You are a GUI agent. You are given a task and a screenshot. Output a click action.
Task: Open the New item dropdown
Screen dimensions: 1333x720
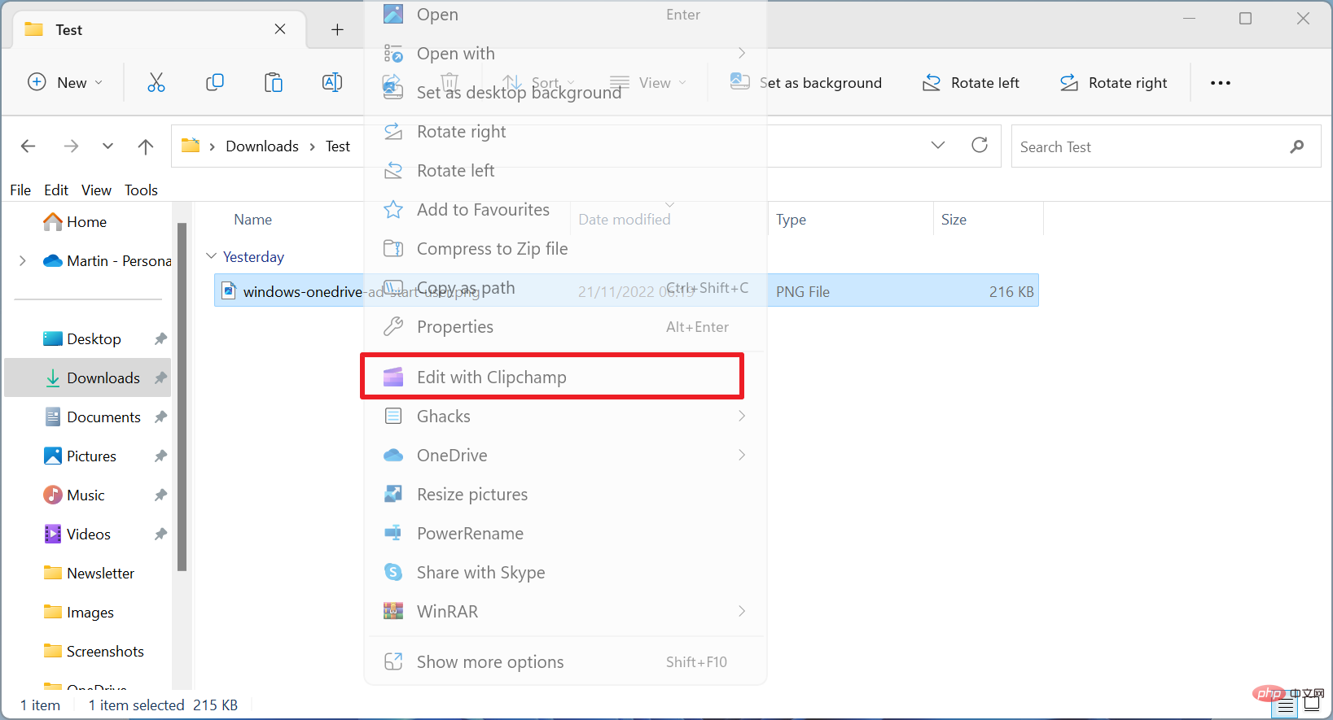pos(65,82)
